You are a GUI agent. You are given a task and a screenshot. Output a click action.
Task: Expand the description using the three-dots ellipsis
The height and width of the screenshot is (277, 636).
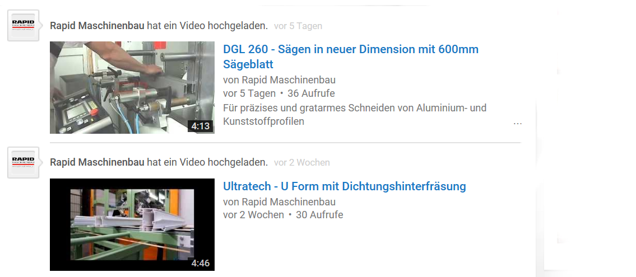518,123
